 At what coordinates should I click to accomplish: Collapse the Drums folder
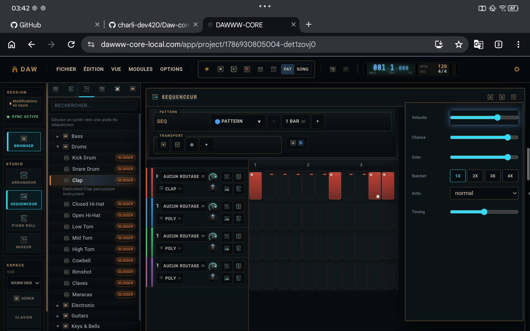[58, 147]
